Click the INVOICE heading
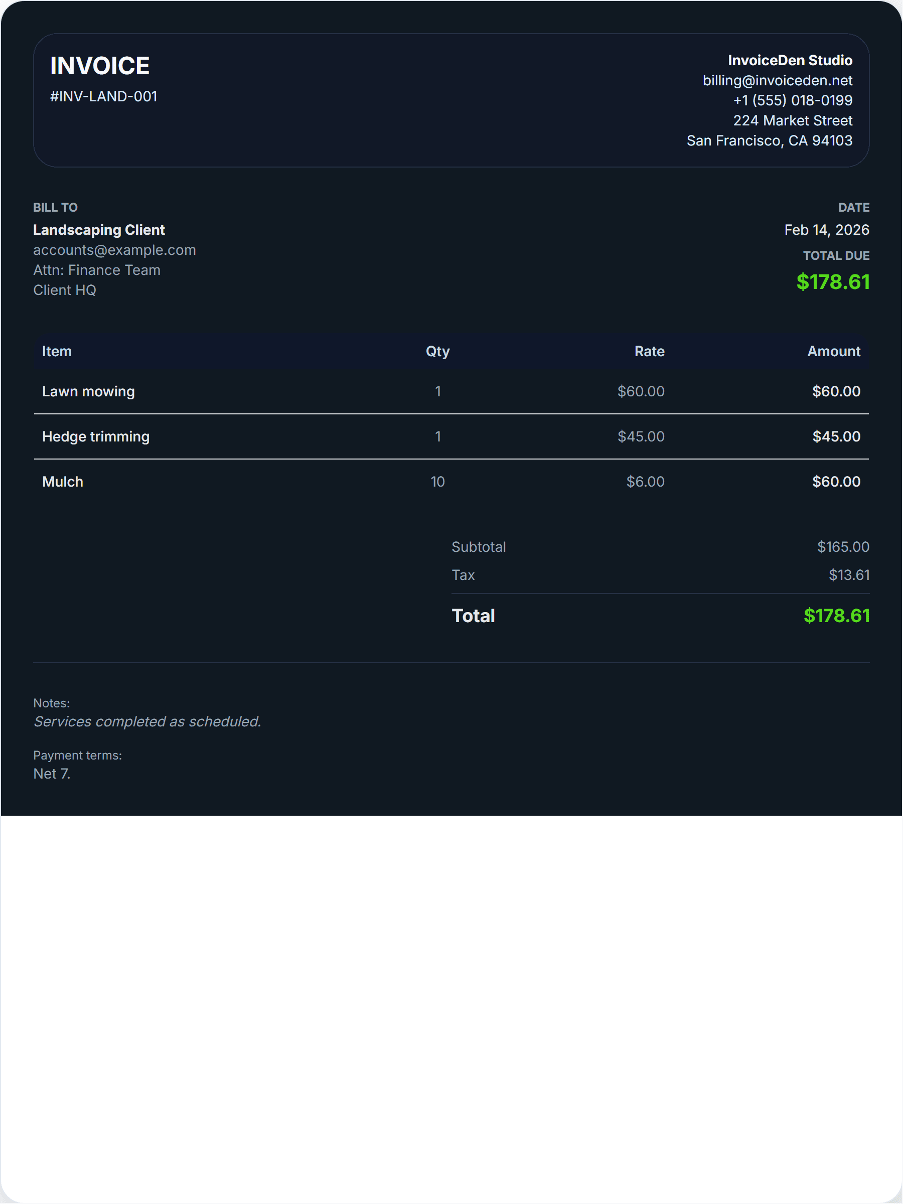The width and height of the screenshot is (903, 1204). pyautogui.click(x=100, y=66)
